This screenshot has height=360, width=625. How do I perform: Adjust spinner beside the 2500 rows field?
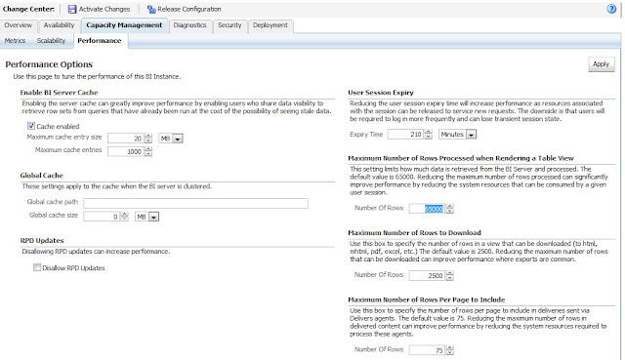(450, 275)
